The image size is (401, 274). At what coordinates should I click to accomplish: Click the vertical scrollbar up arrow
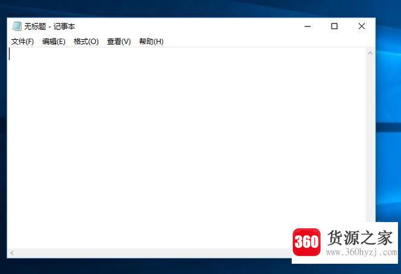(x=370, y=53)
